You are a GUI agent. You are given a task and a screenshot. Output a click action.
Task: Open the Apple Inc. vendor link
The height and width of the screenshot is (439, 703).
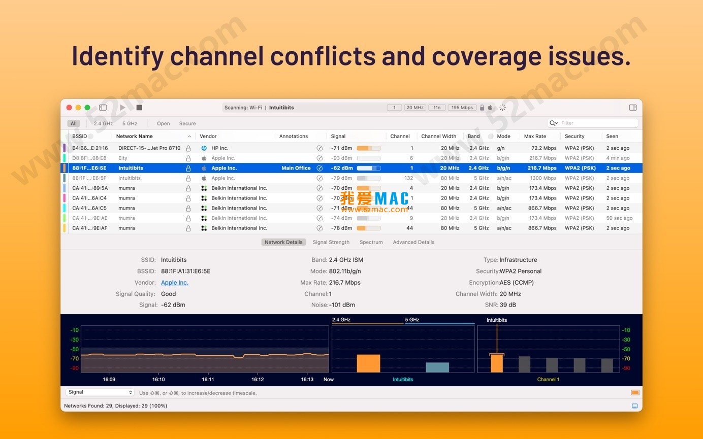[174, 283]
